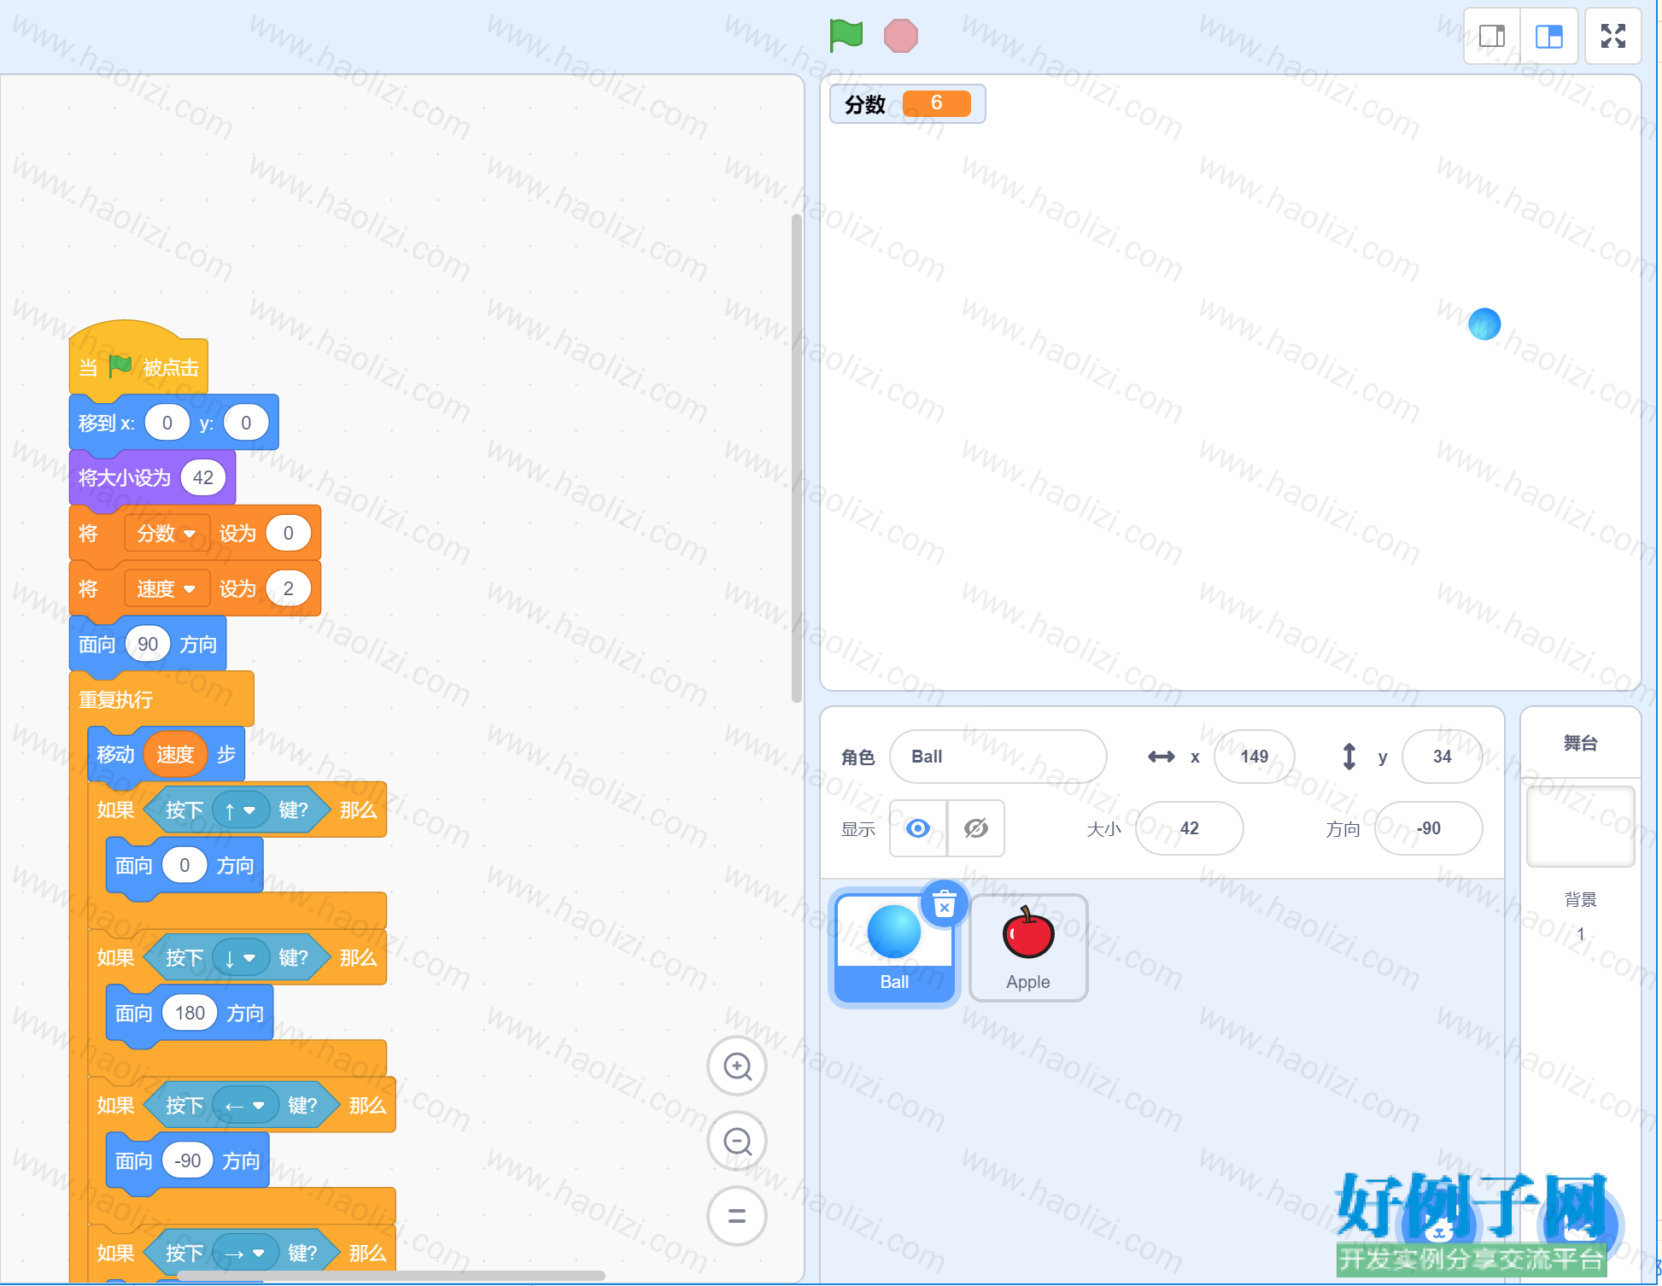The image size is (1662, 1286).
Task: Switch to small stage layout
Action: [x=1492, y=36]
